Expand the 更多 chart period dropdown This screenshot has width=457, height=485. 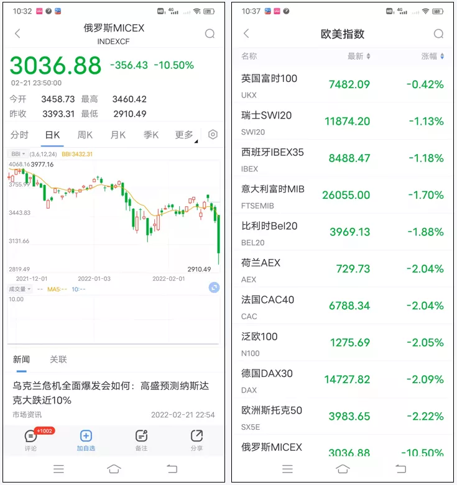click(x=185, y=135)
